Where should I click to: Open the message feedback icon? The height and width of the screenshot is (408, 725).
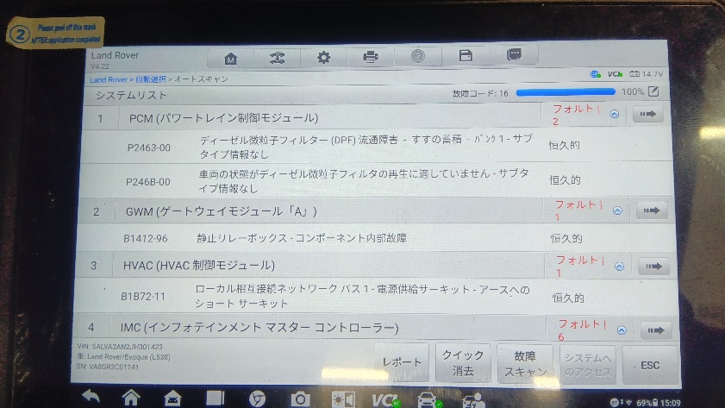tap(514, 55)
